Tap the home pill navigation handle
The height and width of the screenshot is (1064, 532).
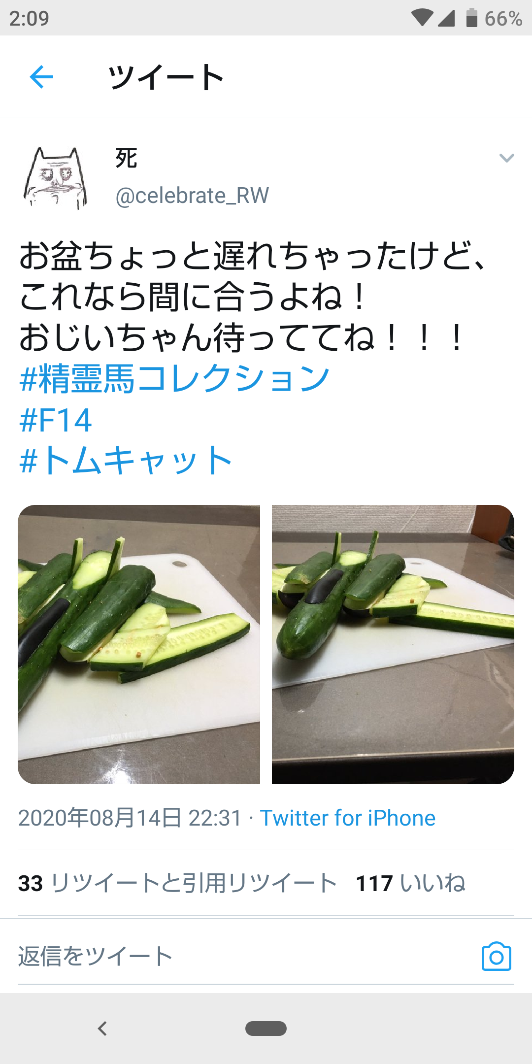(x=266, y=1029)
